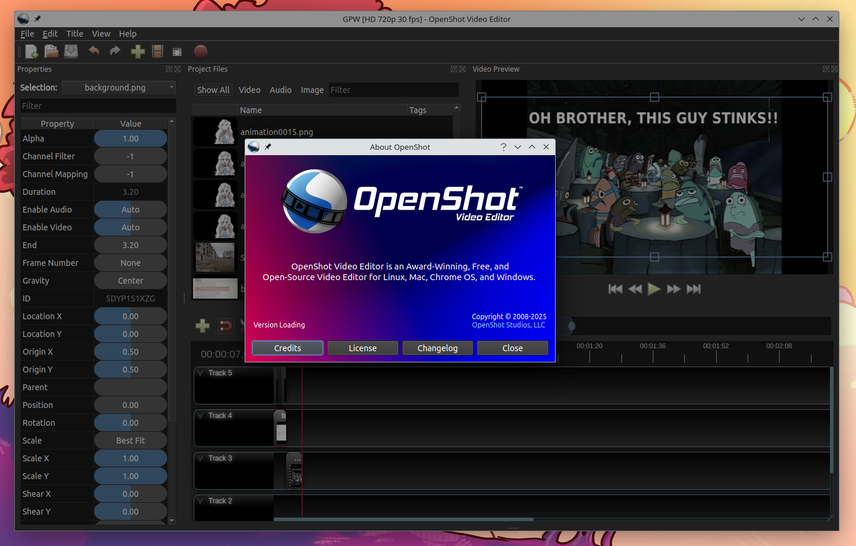Open the Edit menu
The height and width of the screenshot is (546, 856).
[50, 34]
